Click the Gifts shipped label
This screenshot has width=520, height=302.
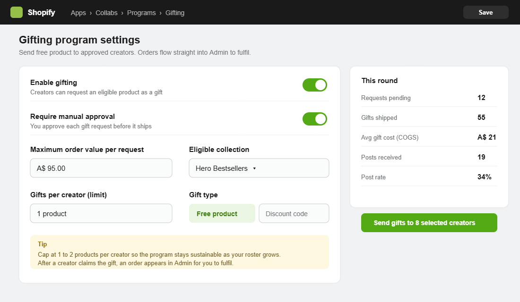click(379, 117)
